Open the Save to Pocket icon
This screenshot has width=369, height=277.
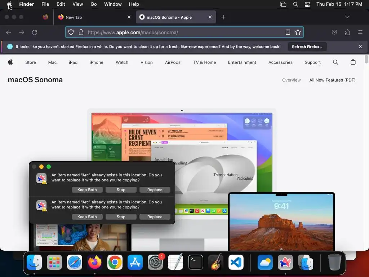(x=334, y=32)
